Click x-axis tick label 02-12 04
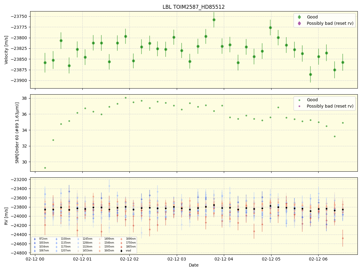362x272 pixels. click(x=224, y=259)
